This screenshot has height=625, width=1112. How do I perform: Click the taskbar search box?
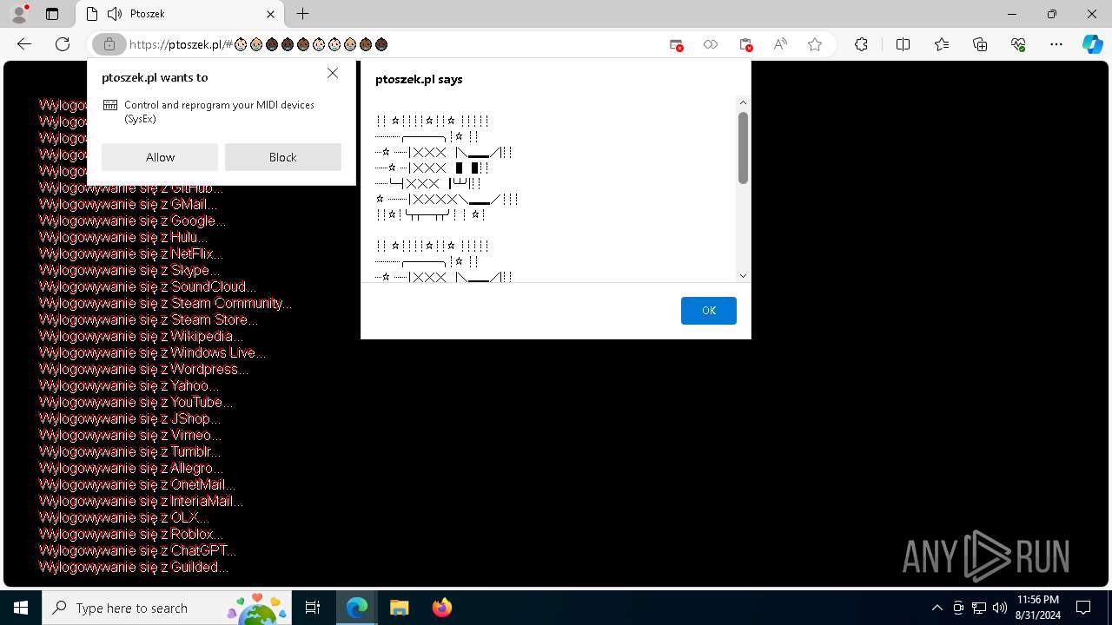click(167, 608)
